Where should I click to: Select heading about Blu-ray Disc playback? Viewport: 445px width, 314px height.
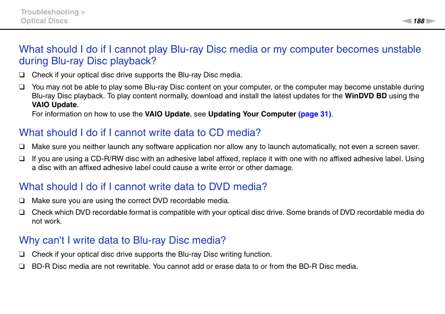[x=220, y=55]
